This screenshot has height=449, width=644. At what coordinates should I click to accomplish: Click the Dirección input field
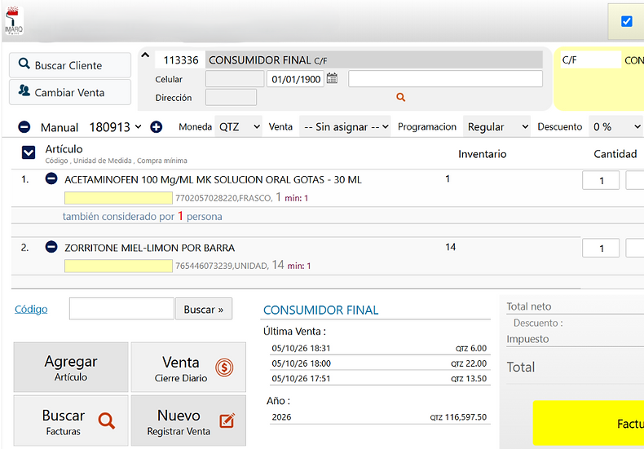pos(231,97)
